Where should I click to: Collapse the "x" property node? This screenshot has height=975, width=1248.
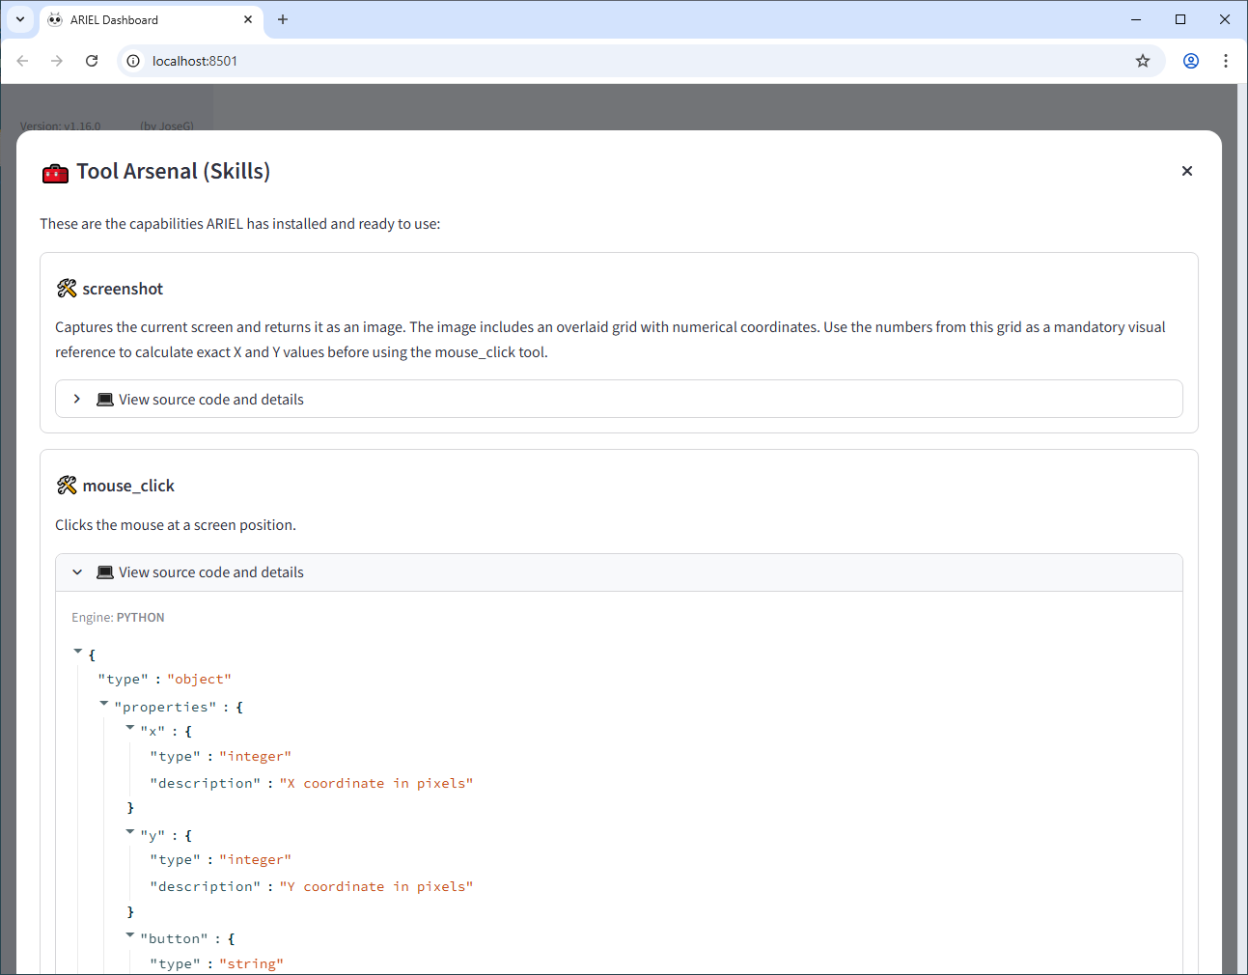tap(130, 729)
